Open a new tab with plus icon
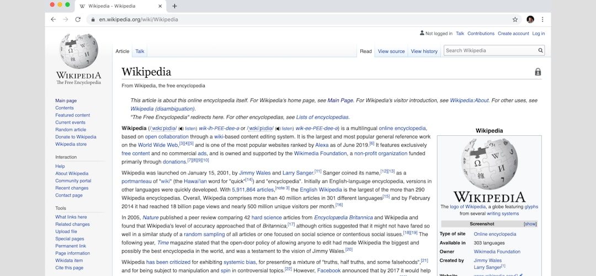Viewport: 596px width, 276px height. coord(174,6)
